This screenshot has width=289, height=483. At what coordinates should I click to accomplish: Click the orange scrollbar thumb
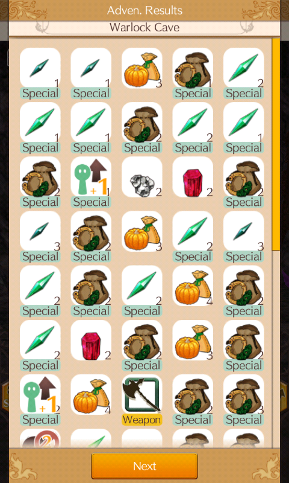[x=276, y=144]
